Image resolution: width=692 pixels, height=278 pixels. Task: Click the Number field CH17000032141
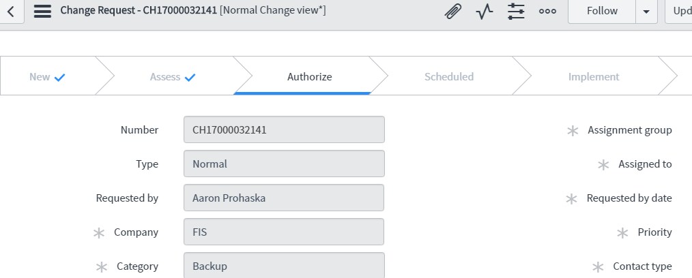(284, 129)
